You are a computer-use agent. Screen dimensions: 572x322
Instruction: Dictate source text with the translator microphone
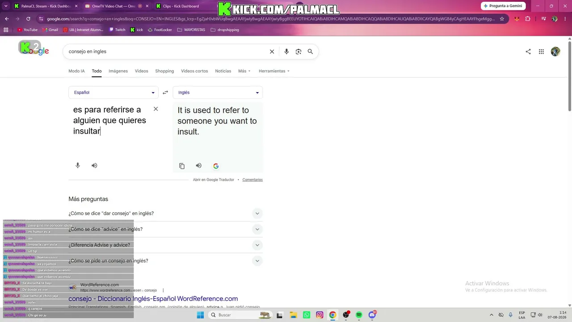tap(78, 165)
